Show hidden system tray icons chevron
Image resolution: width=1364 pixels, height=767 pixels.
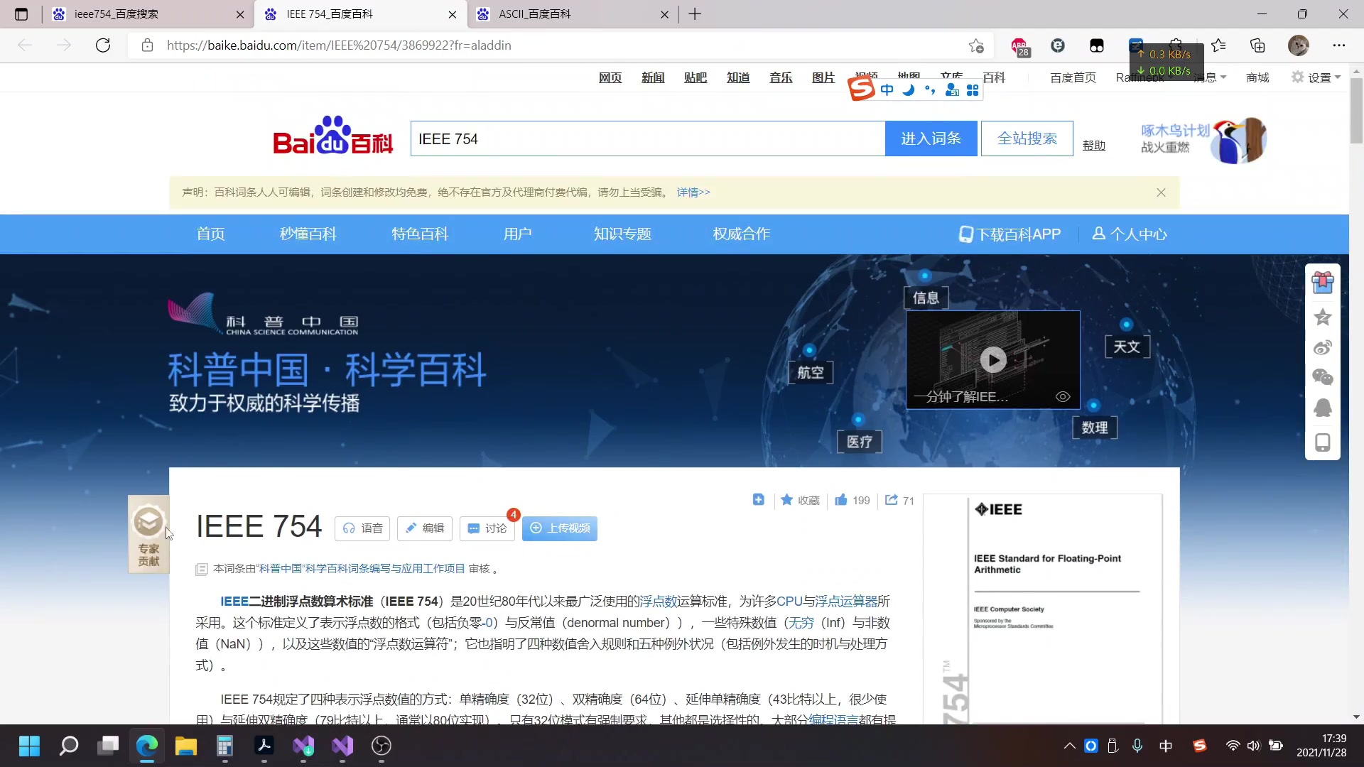pos(1069,746)
